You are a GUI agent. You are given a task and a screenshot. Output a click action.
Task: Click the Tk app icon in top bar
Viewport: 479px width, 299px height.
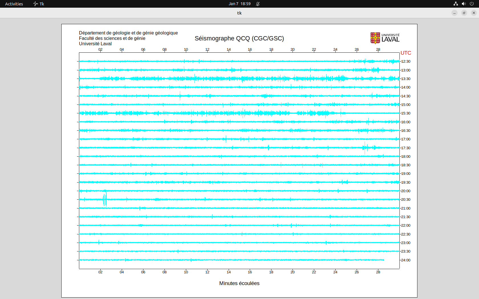click(x=39, y=4)
